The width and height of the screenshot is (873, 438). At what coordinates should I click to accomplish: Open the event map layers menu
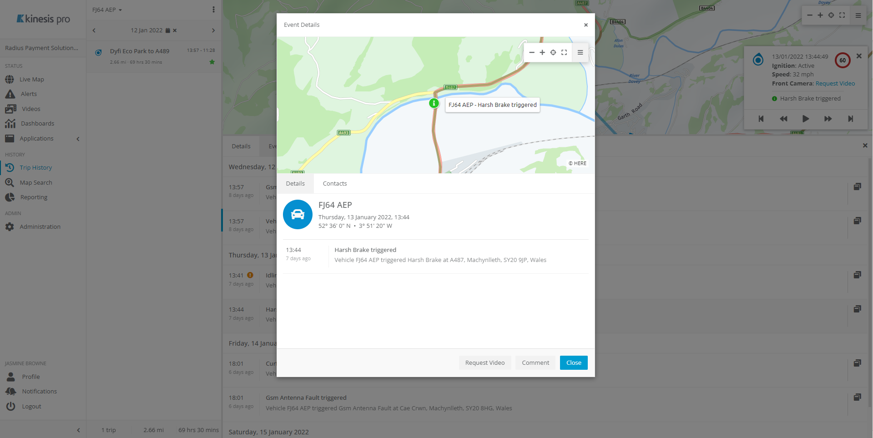pyautogui.click(x=580, y=52)
